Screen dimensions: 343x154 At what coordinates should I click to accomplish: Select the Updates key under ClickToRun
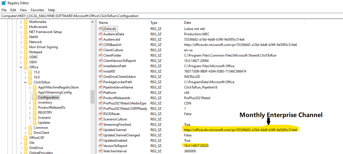click(44, 122)
